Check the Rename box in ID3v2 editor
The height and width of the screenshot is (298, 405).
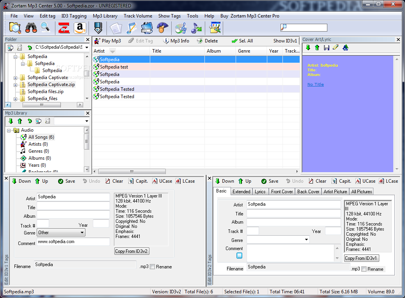[364, 269]
